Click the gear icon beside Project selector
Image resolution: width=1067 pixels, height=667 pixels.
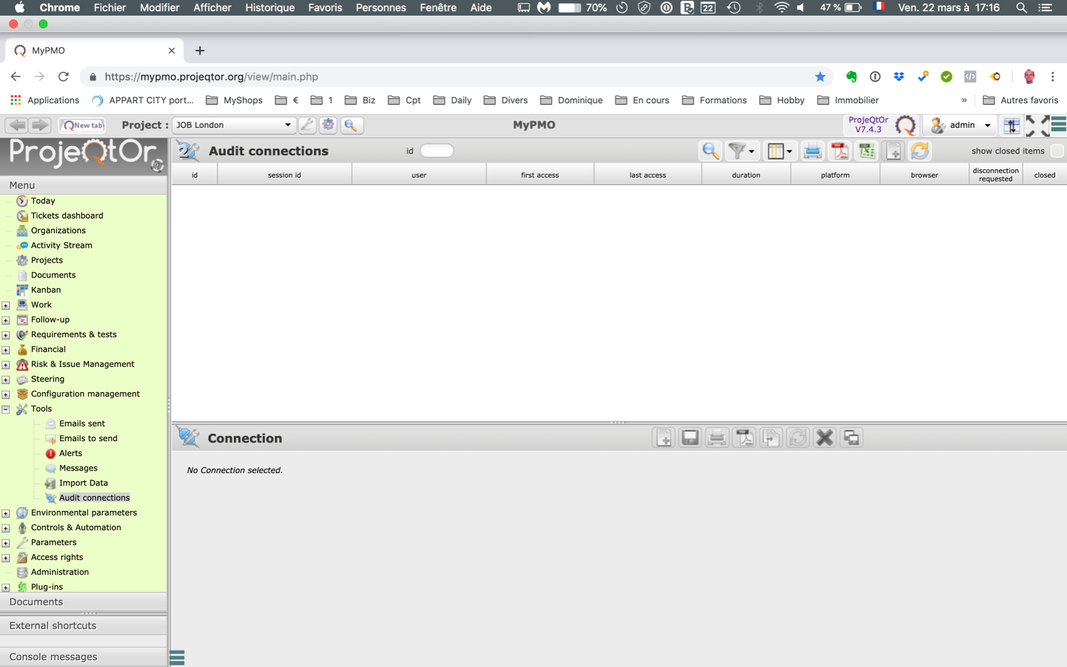pos(329,125)
